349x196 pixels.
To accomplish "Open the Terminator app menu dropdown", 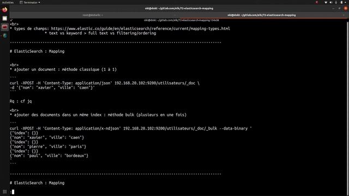I will [x=30, y=2].
